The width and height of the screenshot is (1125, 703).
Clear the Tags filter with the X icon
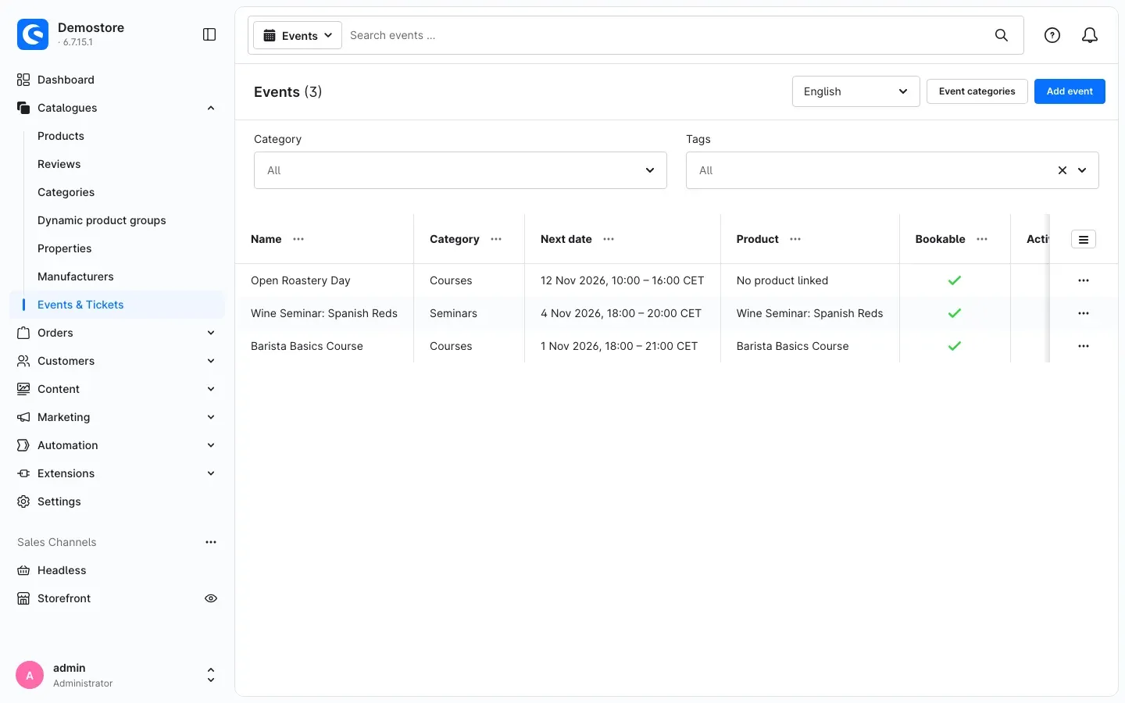1062,170
